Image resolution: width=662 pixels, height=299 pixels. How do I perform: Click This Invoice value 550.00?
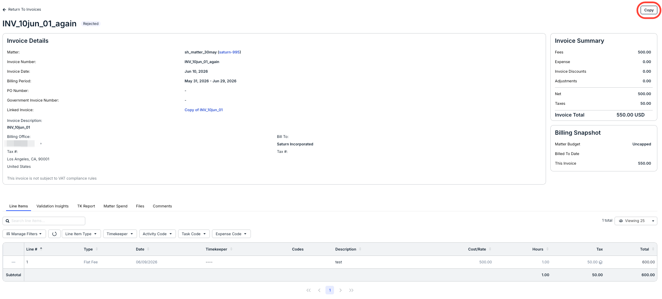(645, 164)
